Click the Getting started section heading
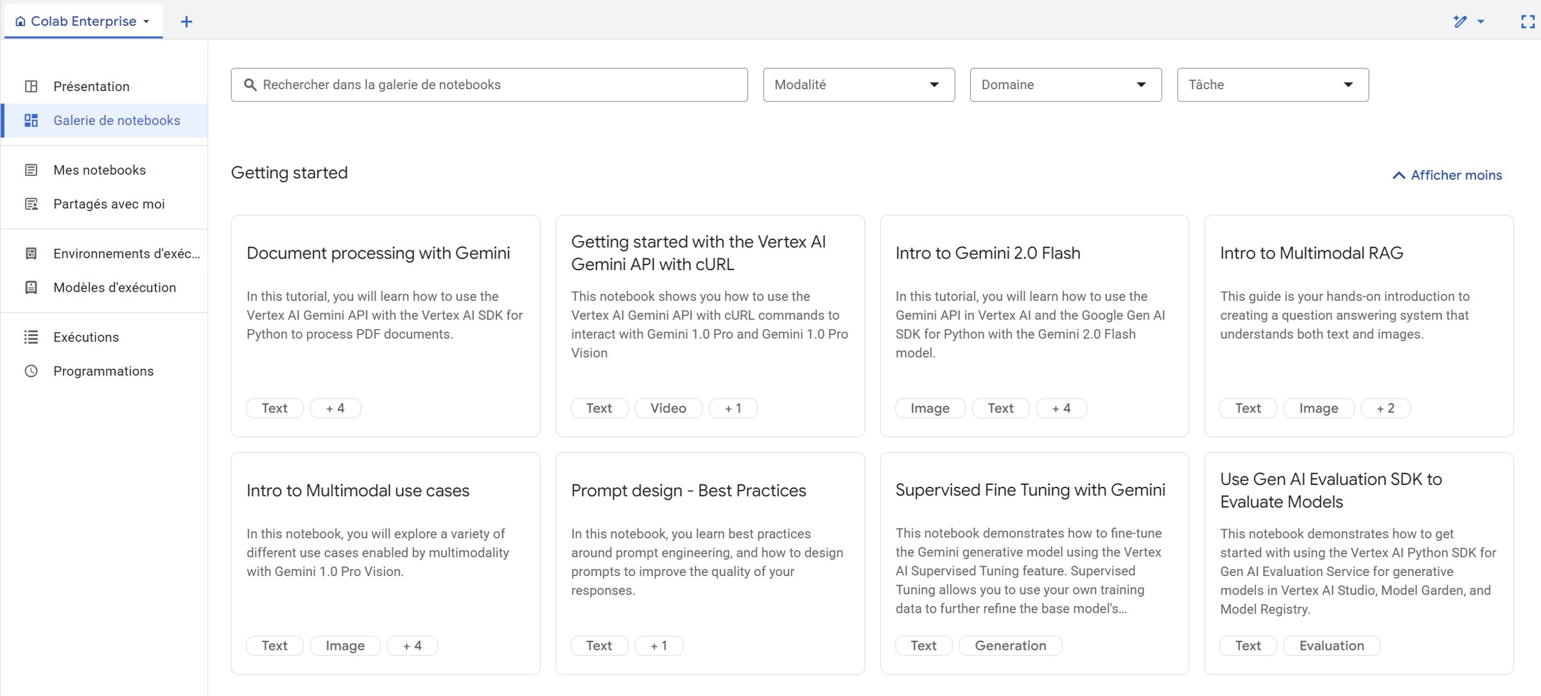This screenshot has height=696, width=1541. (290, 173)
